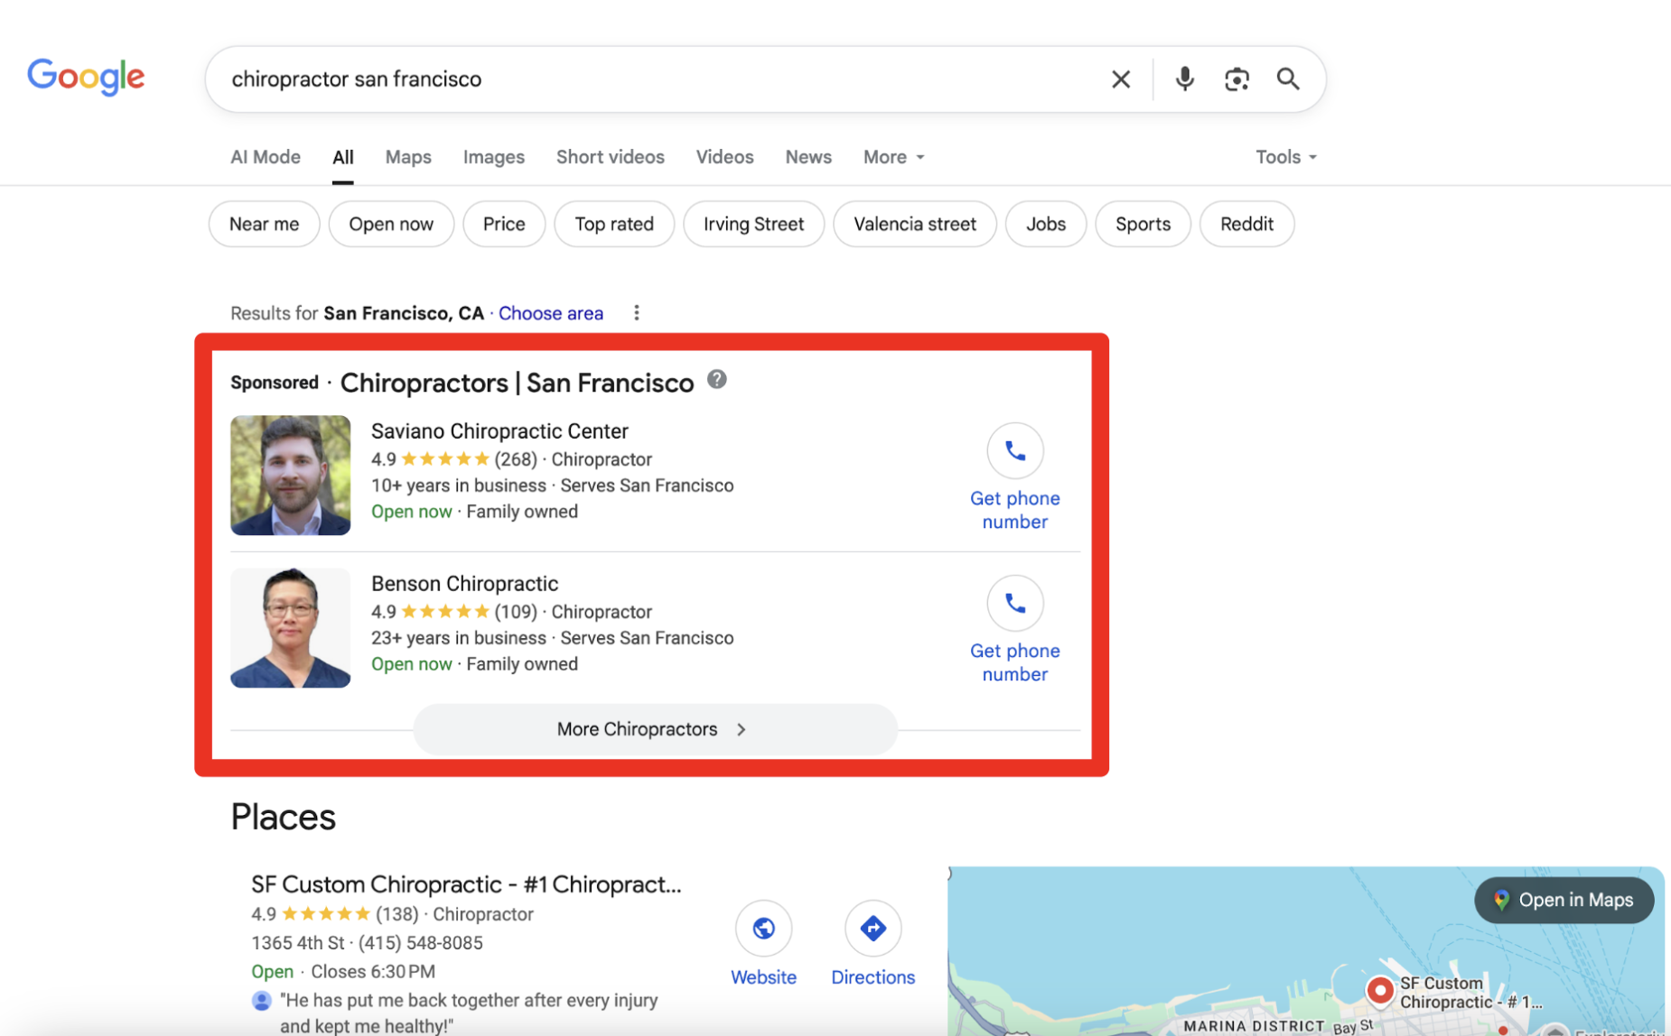Switch to the Maps tab
Viewport: 1671px width, 1036px height.
pos(408,157)
